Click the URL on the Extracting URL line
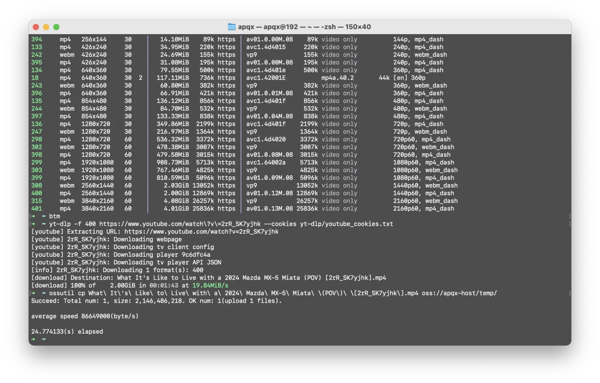The height and width of the screenshot is (383, 600). [x=201, y=232]
